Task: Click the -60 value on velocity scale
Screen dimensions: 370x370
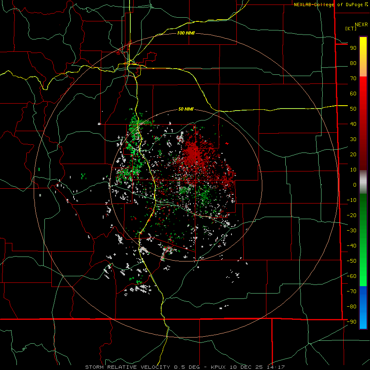Action: point(351,276)
